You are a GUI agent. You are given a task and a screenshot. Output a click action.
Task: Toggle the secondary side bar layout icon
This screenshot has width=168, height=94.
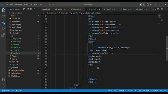(x=148, y=4)
